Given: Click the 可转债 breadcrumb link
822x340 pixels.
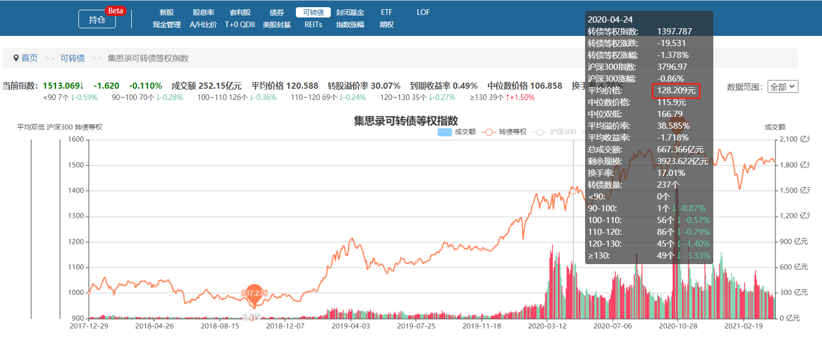Looking at the screenshot, I should (72, 58).
